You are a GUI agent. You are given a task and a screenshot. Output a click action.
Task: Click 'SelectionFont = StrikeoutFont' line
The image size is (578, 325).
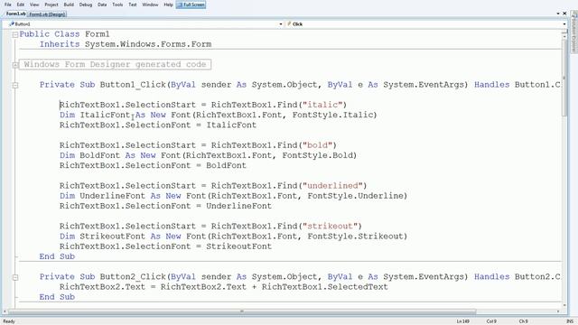(x=165, y=246)
